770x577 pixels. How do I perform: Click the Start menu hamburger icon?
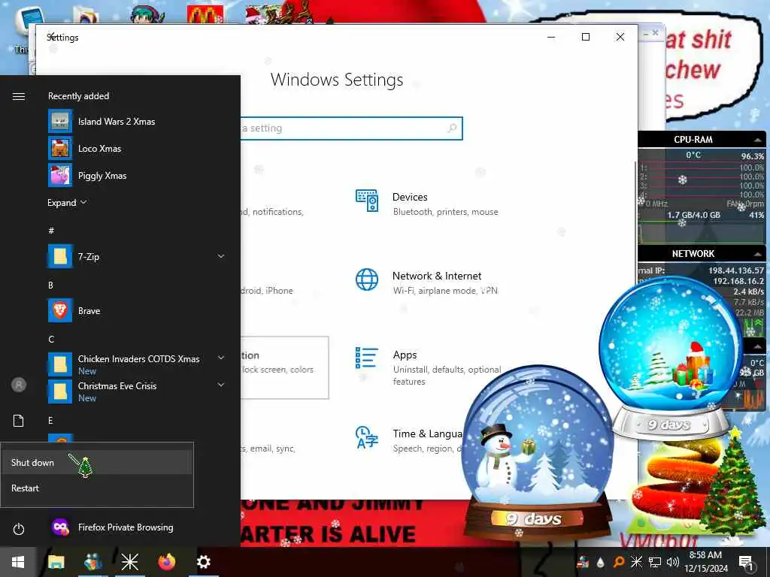coord(19,96)
